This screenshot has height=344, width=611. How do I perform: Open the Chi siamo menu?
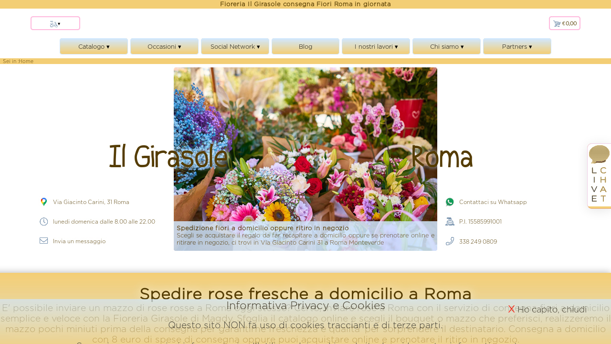point(446,46)
